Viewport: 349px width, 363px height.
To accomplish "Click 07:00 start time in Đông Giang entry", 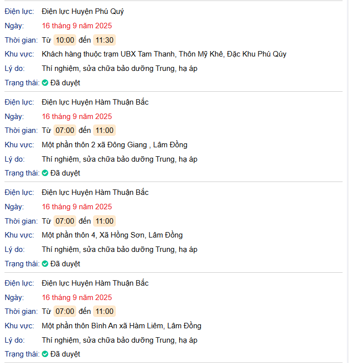I will pyautogui.click(x=65, y=130).
